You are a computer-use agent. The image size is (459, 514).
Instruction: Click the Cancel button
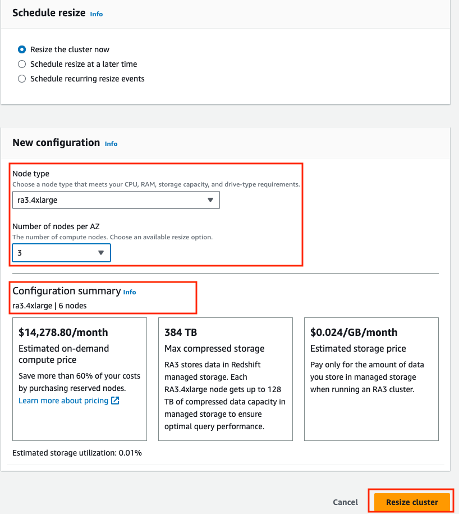pos(345,502)
